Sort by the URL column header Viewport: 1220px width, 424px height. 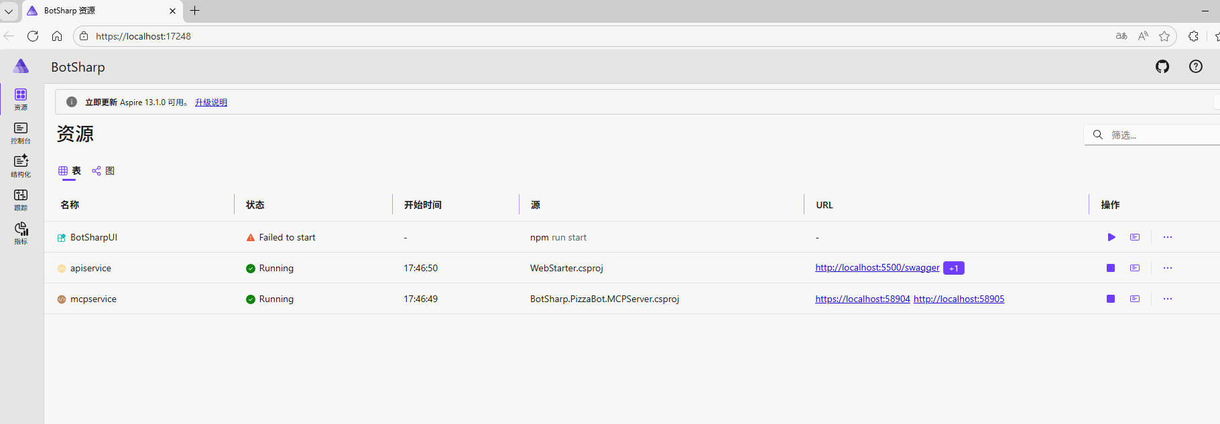click(x=825, y=205)
